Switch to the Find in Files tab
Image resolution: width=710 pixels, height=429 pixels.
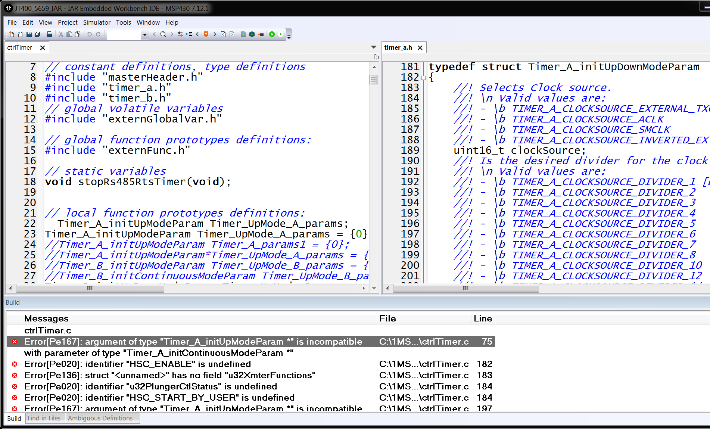tap(44, 418)
